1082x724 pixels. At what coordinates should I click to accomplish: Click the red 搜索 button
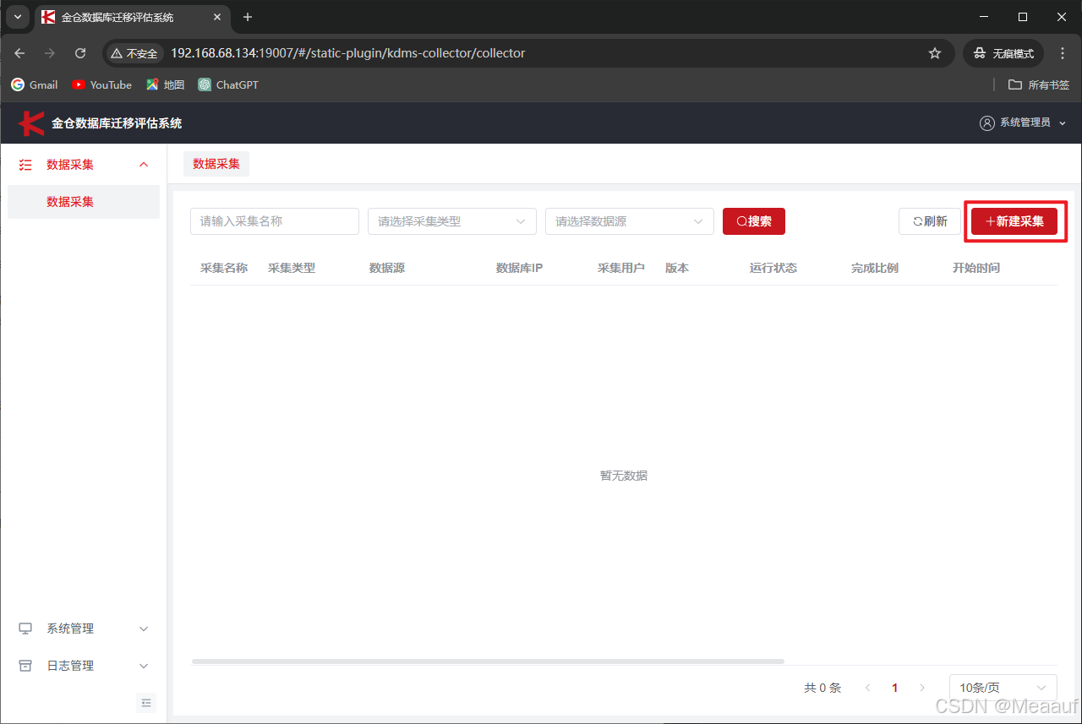pos(754,221)
